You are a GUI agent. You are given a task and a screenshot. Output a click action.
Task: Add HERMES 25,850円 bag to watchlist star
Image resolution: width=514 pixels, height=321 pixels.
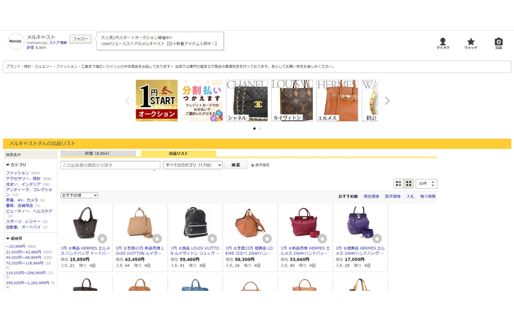tap(102, 239)
